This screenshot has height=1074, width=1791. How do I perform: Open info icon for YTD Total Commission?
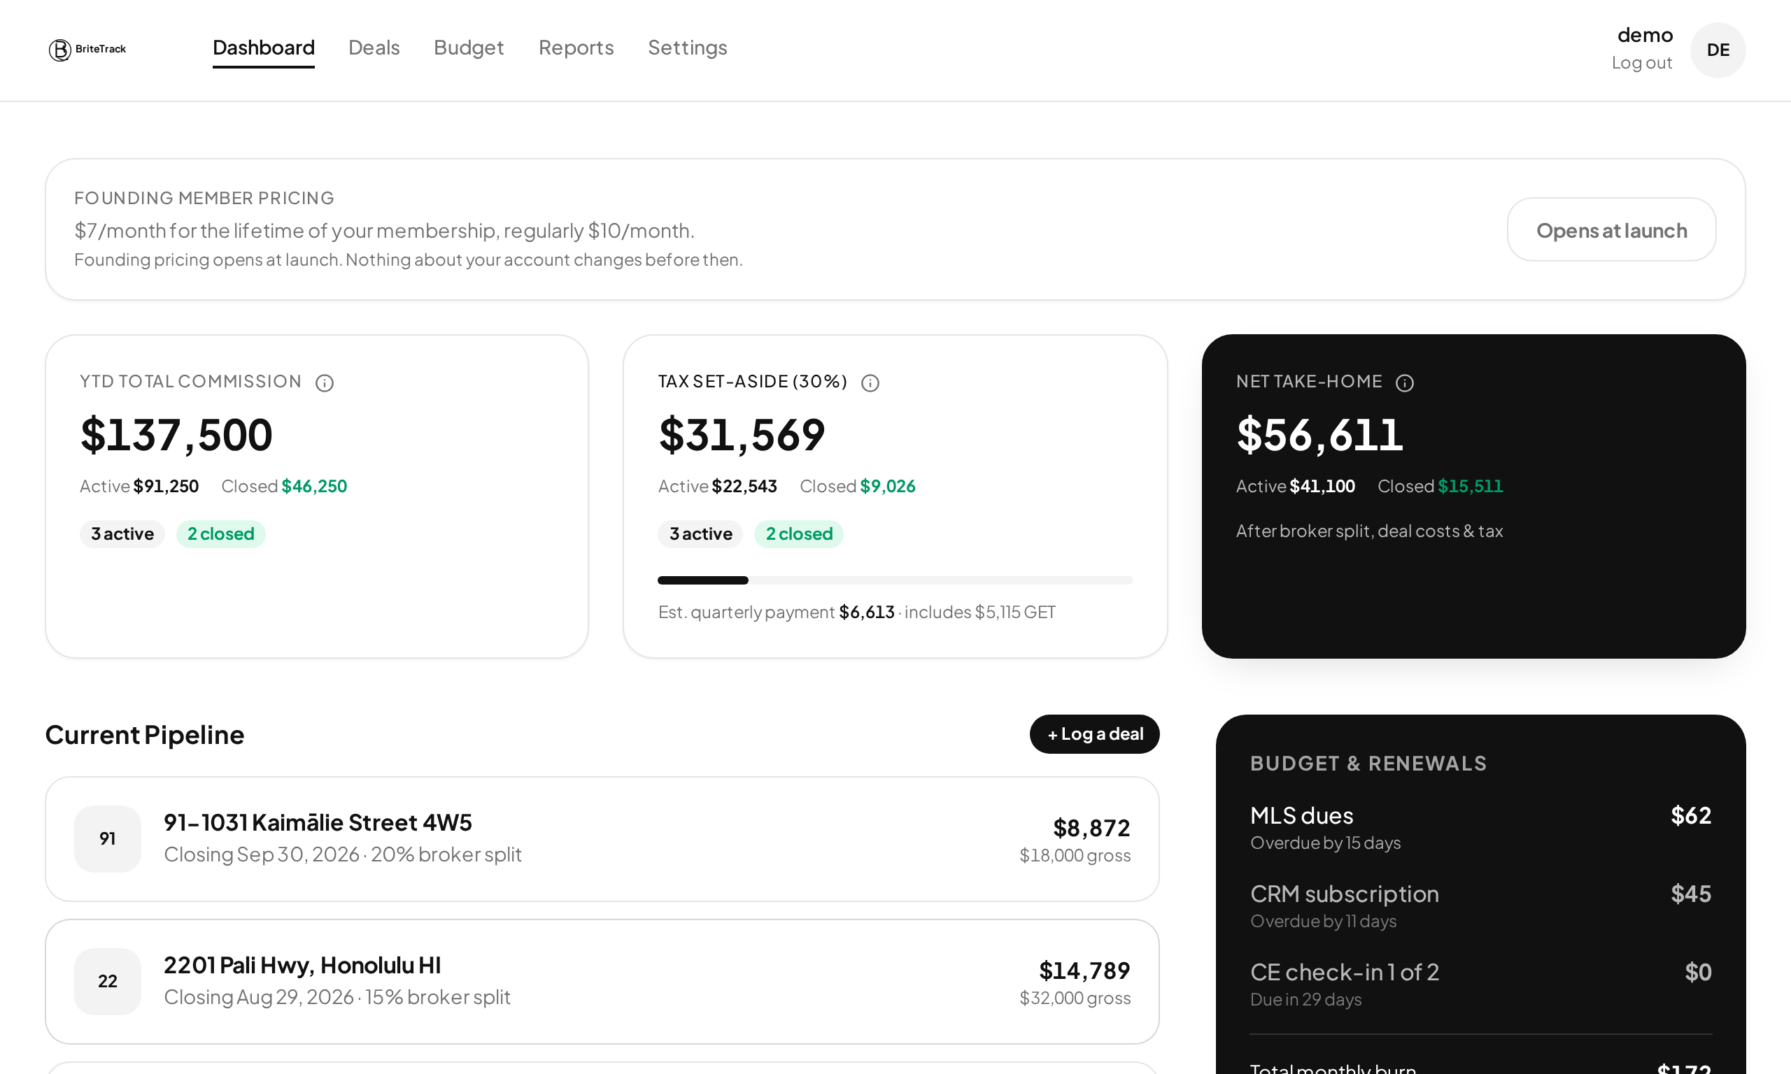pos(325,383)
